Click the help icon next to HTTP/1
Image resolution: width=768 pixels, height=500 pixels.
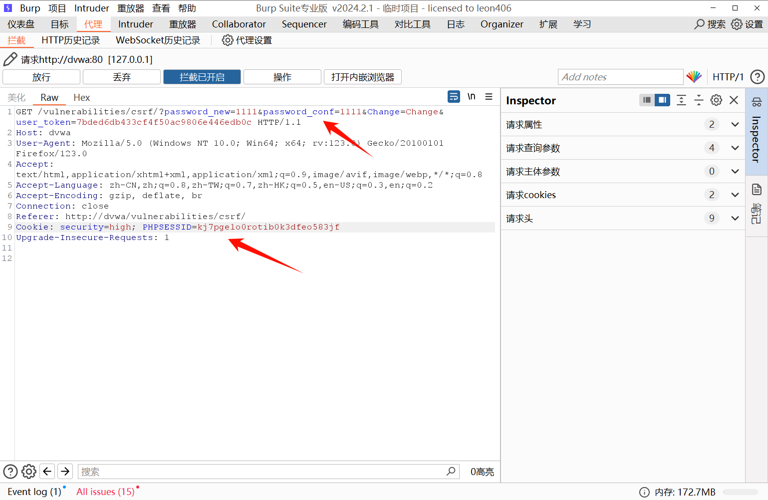(x=757, y=77)
